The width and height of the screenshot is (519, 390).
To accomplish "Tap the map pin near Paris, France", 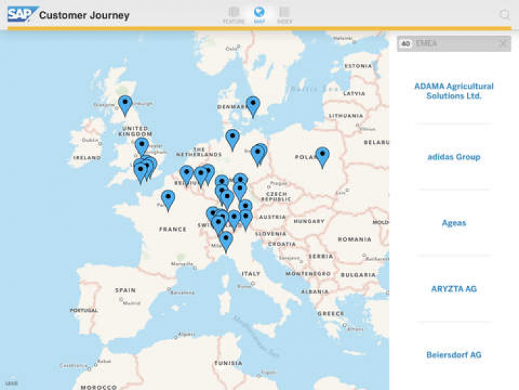I will click(x=168, y=200).
